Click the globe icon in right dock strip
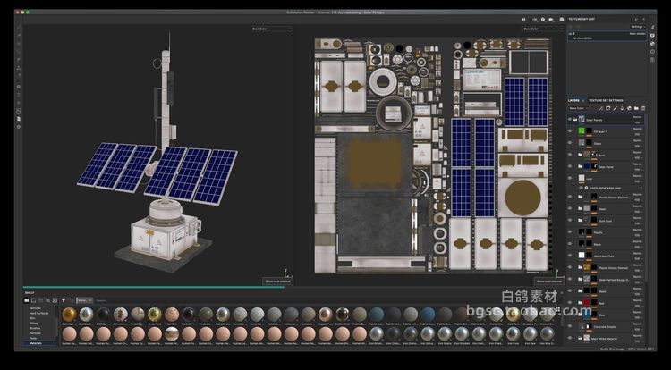The width and height of the screenshot is (671, 370). click(652, 44)
